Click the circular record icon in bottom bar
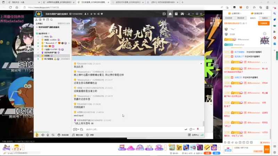This screenshot has width=278, height=156. [x=88, y=135]
